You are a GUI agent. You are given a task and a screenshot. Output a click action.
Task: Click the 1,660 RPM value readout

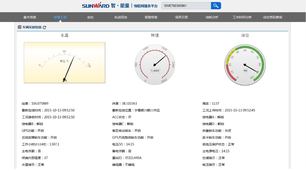point(155,71)
